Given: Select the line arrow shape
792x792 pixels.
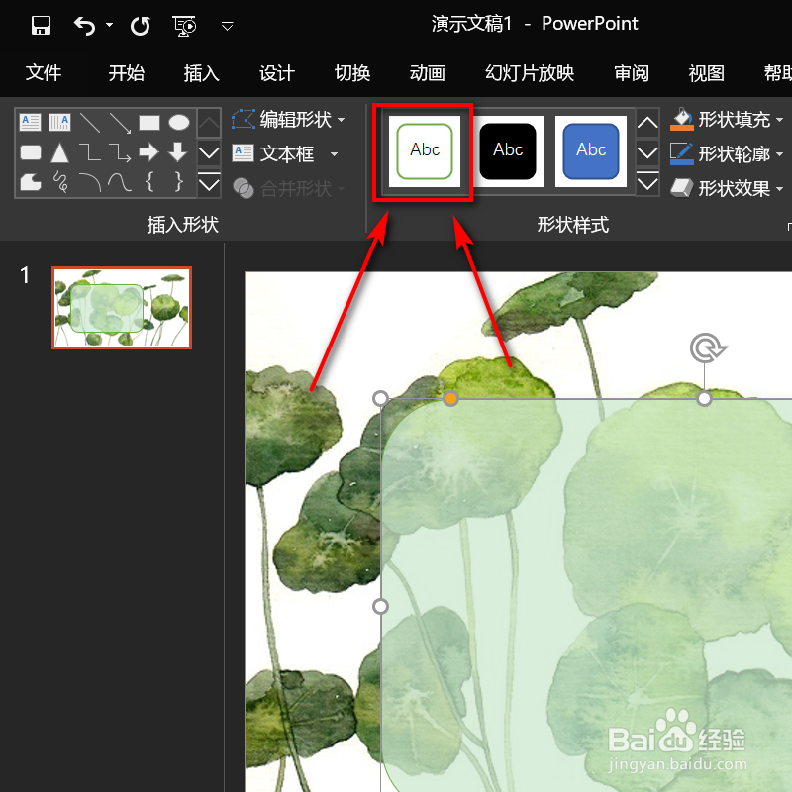Looking at the screenshot, I should click(x=120, y=123).
